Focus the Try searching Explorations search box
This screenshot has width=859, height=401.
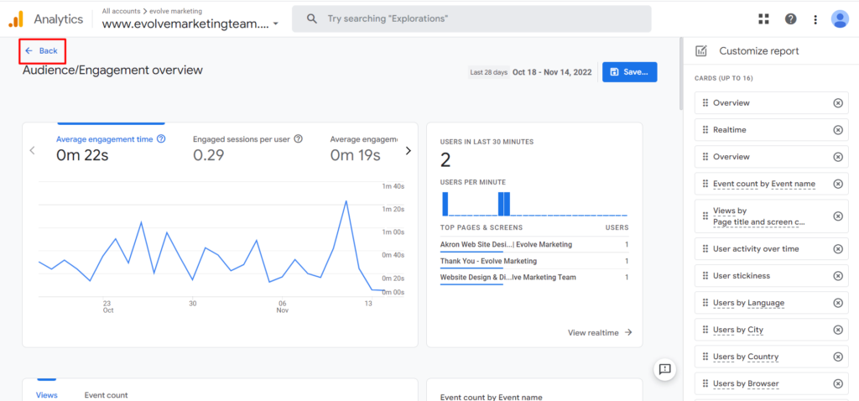click(x=471, y=18)
